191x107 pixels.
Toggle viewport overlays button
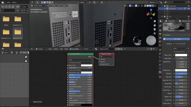coord(136,6)
